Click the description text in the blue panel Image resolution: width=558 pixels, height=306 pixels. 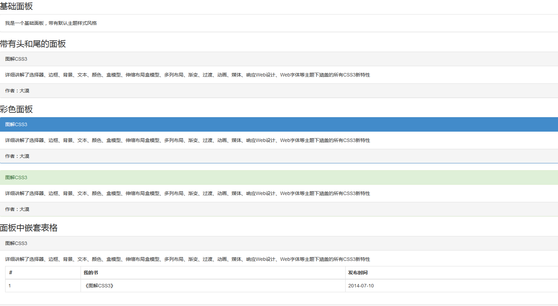pyautogui.click(x=188, y=140)
